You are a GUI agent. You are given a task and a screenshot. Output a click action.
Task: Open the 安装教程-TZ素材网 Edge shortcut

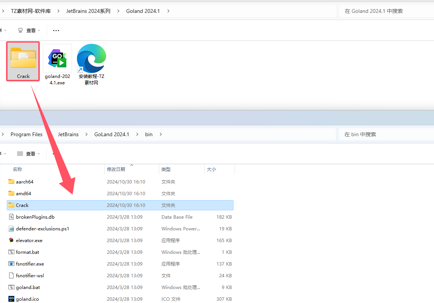[91, 58]
